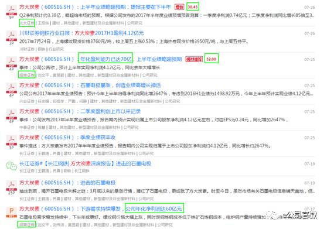Click the 行业研究 category of the 川财证券 report
The image size is (327, 229).
[56, 49]
